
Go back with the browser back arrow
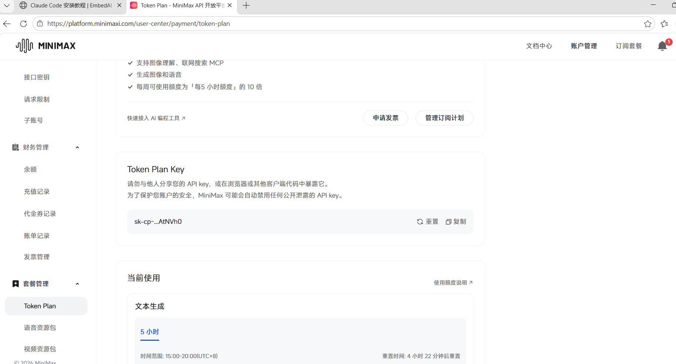click(7, 24)
